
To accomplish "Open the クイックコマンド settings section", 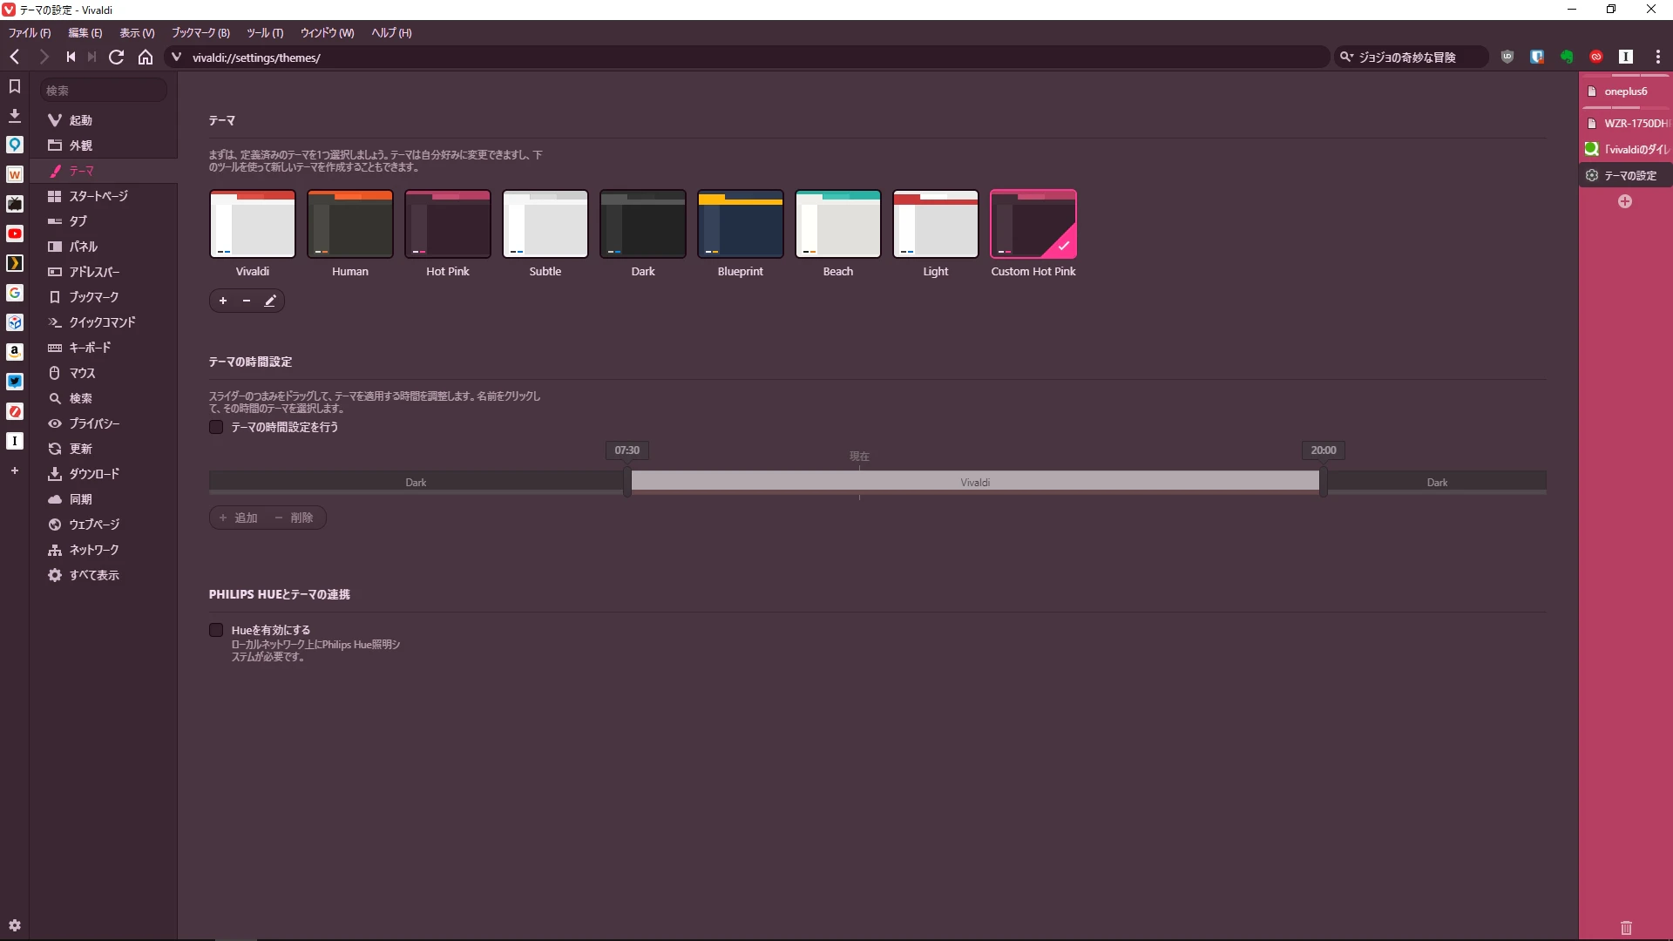I will pos(104,322).
